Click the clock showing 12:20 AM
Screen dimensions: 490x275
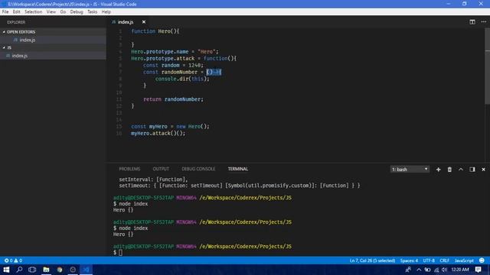click(x=460, y=270)
